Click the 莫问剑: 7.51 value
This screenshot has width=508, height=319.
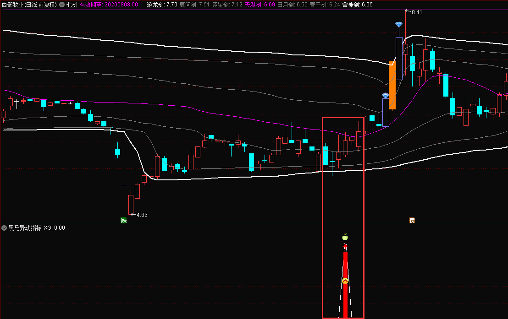pyautogui.click(x=194, y=5)
